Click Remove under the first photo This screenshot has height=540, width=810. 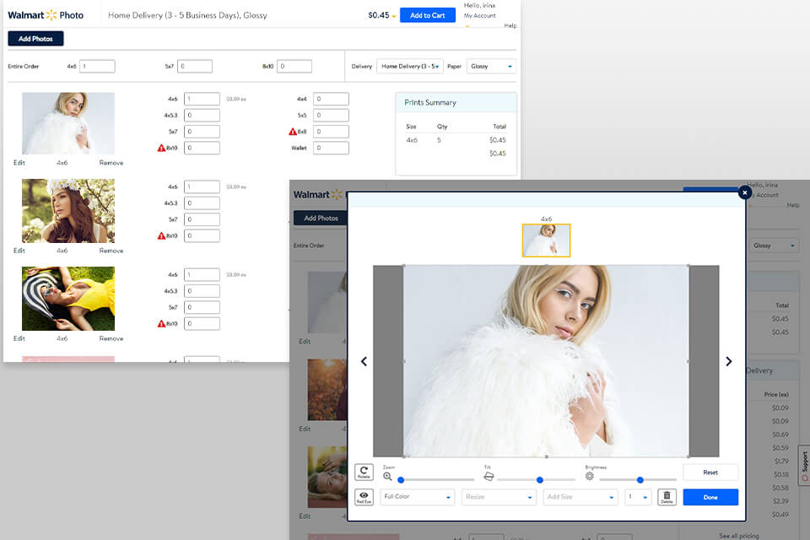tap(111, 163)
